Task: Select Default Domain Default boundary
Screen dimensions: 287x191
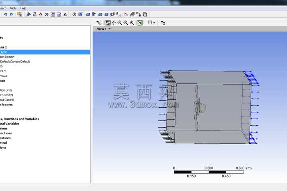Action: 15,62
